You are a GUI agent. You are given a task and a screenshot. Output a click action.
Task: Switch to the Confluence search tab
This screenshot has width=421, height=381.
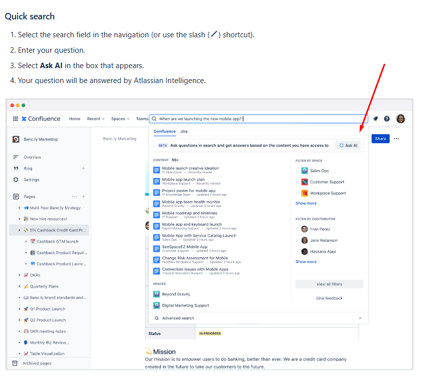[x=164, y=131]
